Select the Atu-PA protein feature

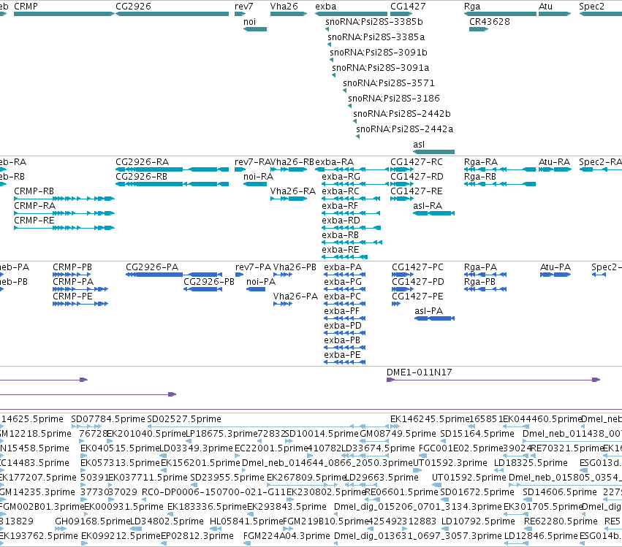pos(555,275)
